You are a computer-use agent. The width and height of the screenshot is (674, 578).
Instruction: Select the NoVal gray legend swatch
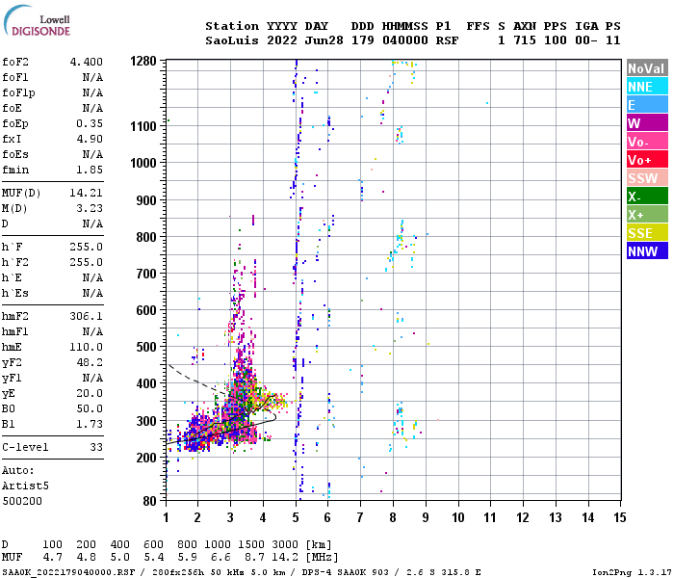(647, 68)
